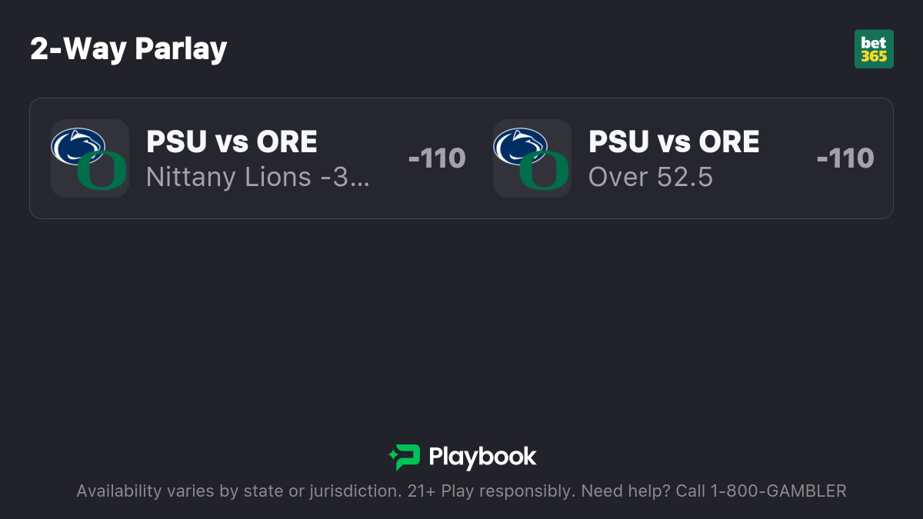Click the -110 odds for Over 52.5
This screenshot has height=519, width=923.
pyautogui.click(x=845, y=158)
